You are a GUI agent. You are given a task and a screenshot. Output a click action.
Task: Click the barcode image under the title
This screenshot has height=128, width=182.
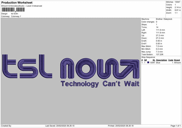point(13,10)
